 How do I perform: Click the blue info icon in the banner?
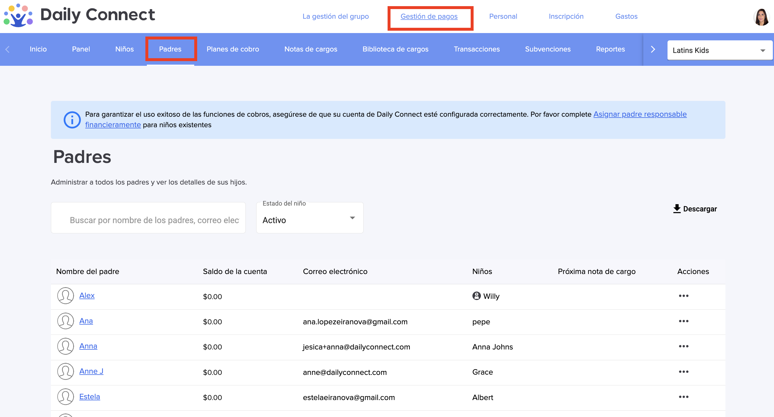(x=72, y=120)
